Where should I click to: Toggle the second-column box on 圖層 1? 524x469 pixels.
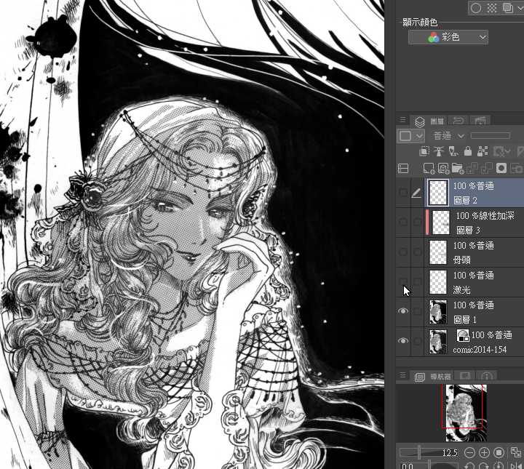(418, 311)
